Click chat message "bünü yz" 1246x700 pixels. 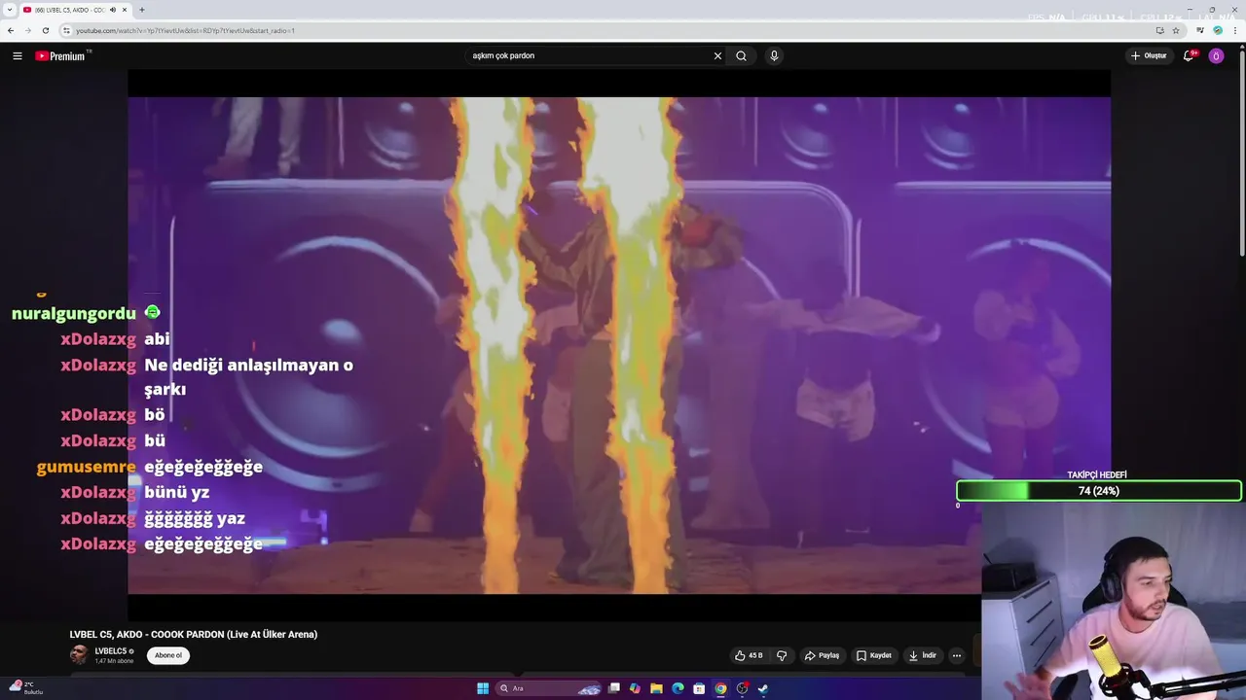[x=177, y=492]
